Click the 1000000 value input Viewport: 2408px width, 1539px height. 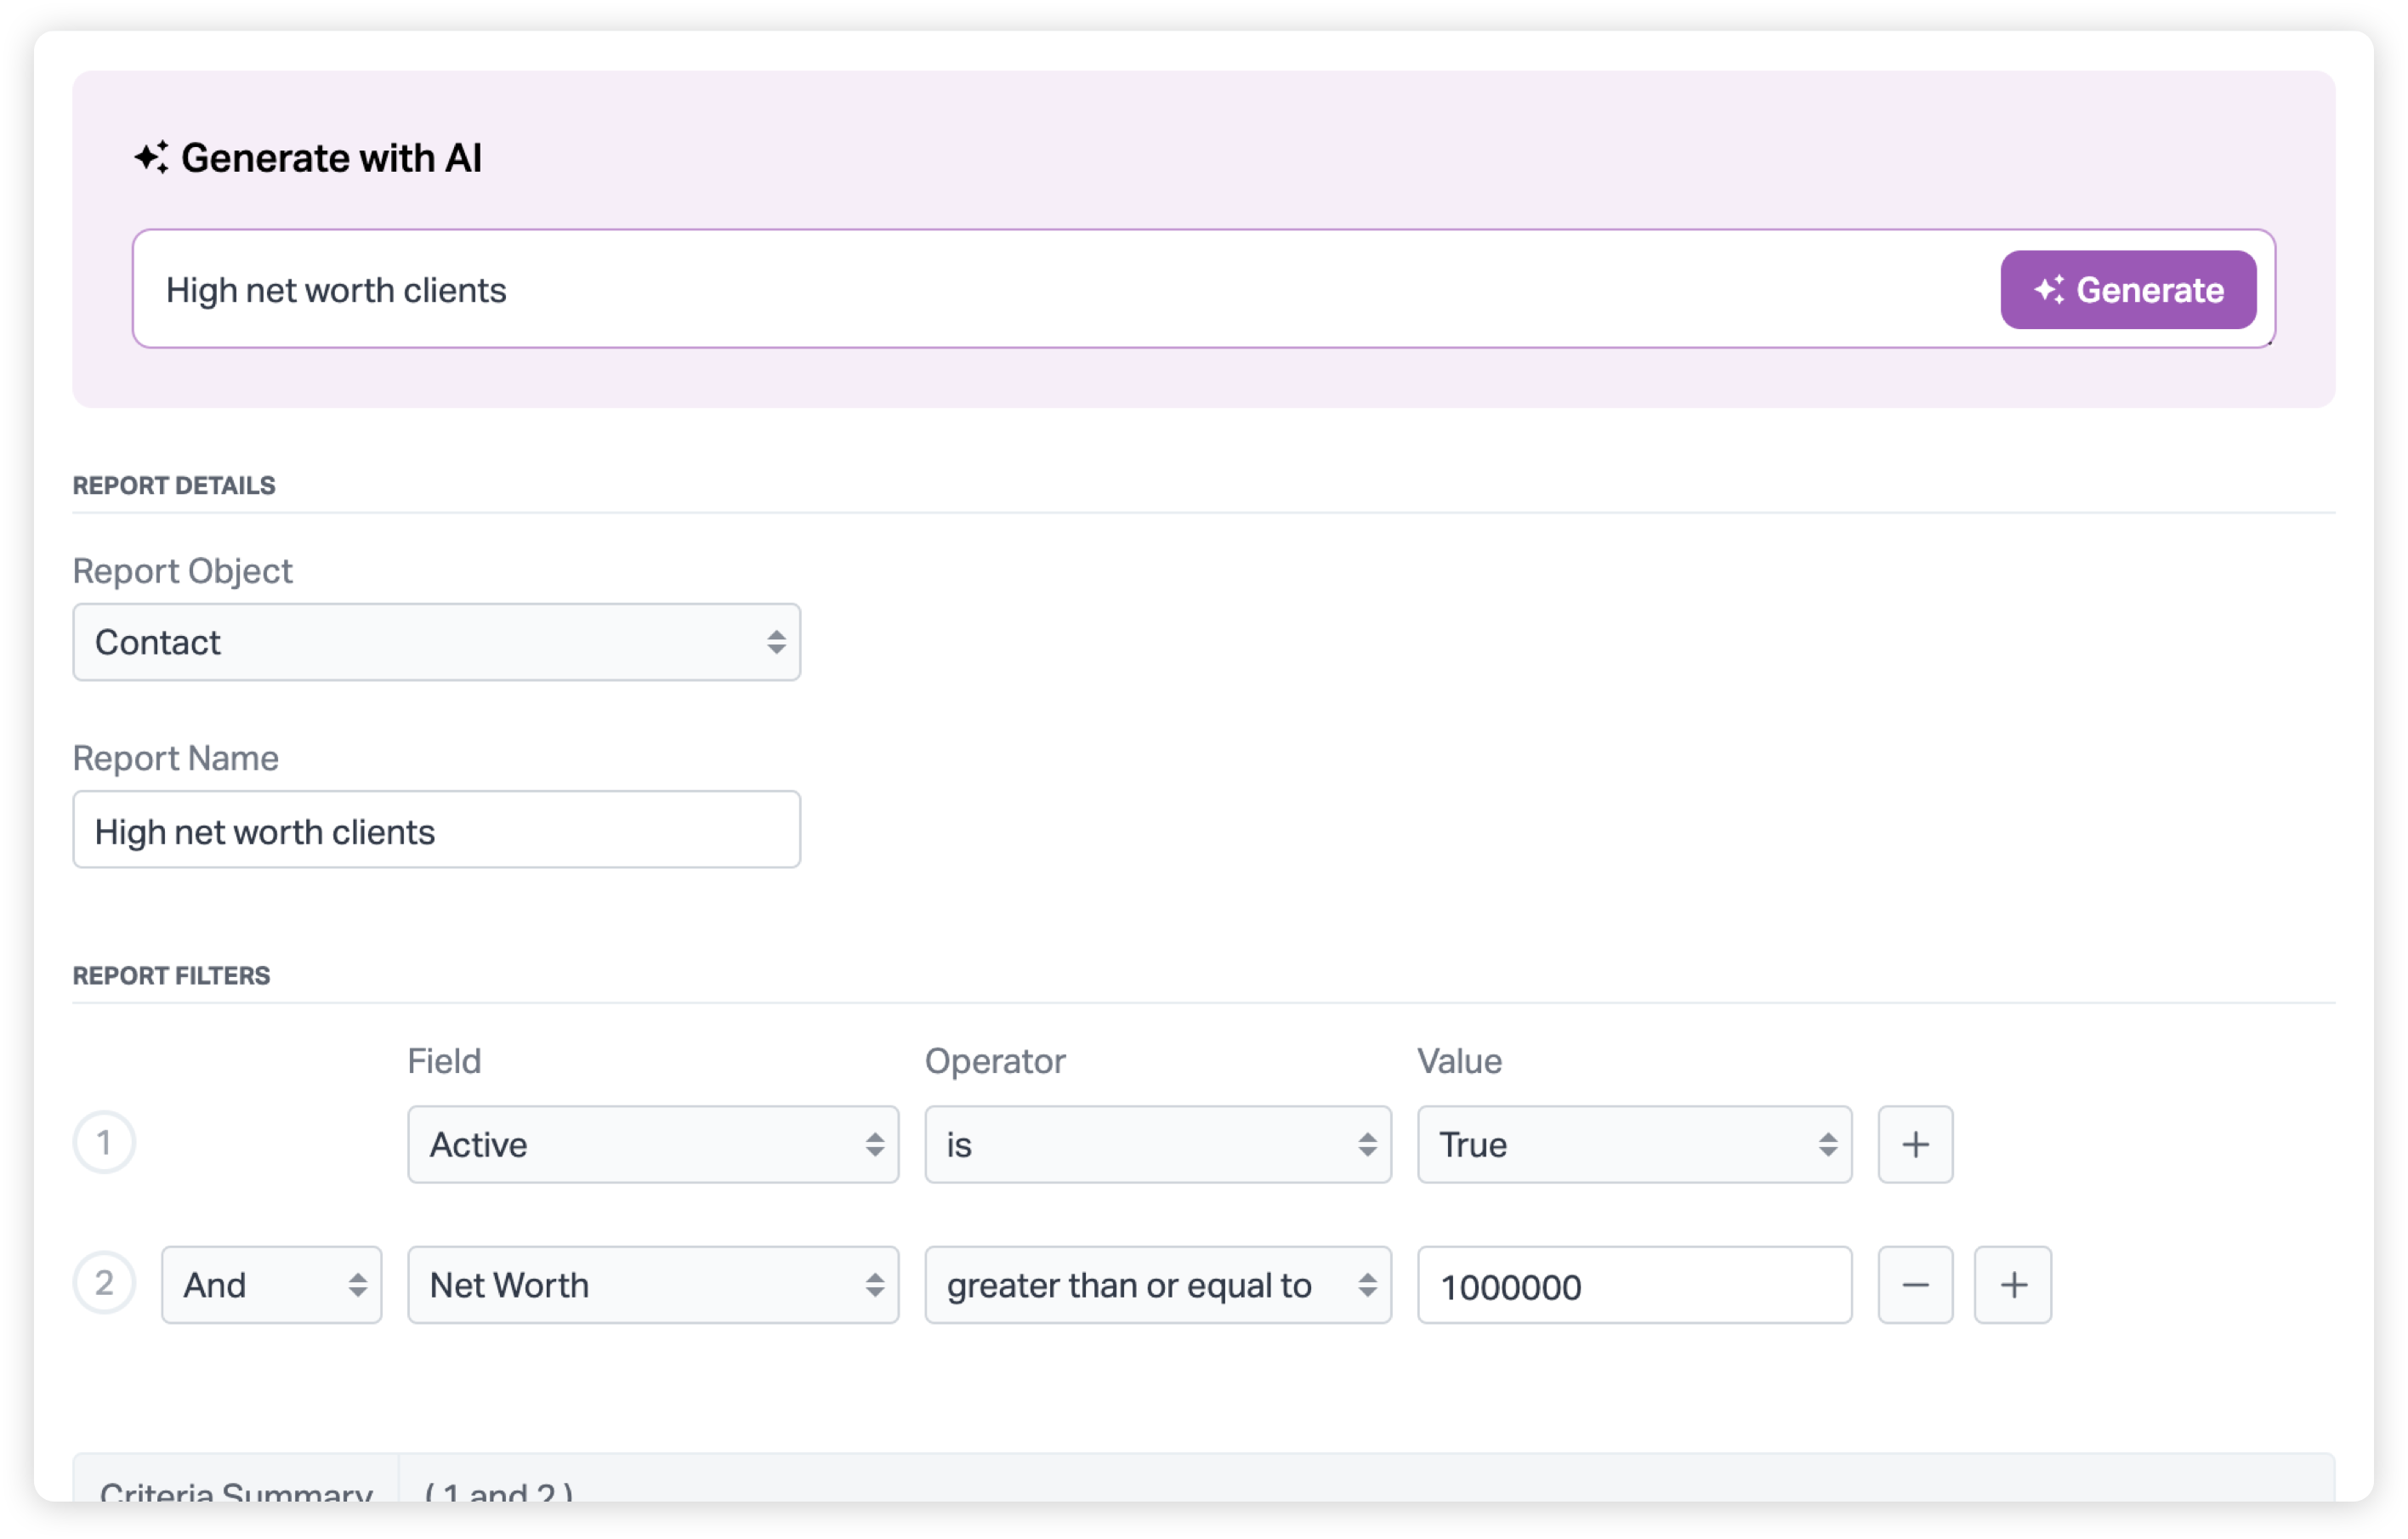[1634, 1285]
